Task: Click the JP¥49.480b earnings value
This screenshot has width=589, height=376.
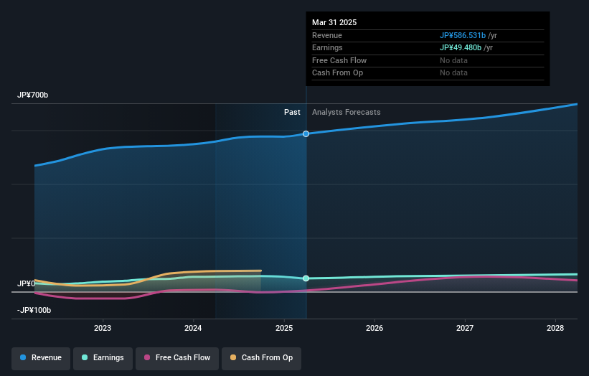Action: point(461,47)
